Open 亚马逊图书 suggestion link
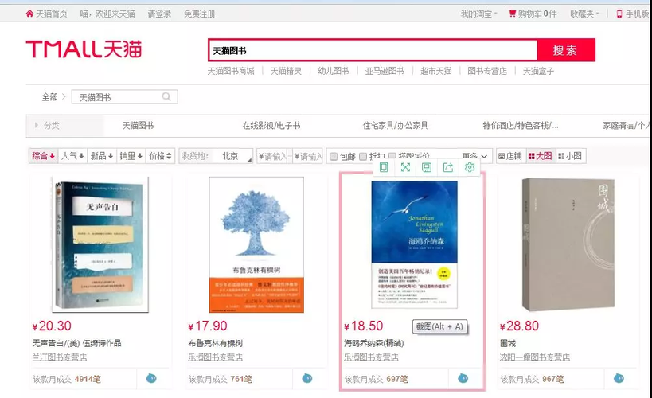652x398 pixels. (385, 71)
